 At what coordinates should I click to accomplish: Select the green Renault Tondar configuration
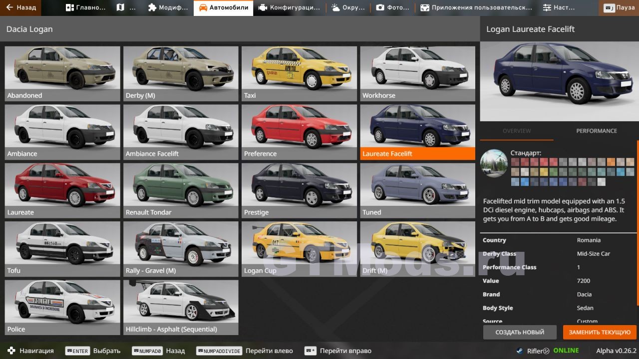pos(181,190)
